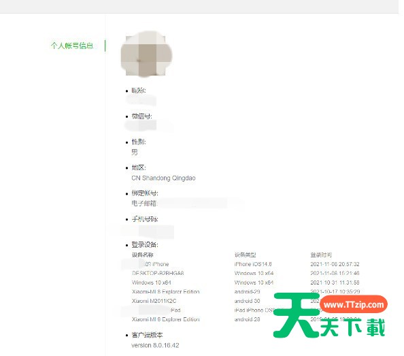Click login time 2021-10-31 11:31:58
404x356 pixels.
click(x=335, y=282)
